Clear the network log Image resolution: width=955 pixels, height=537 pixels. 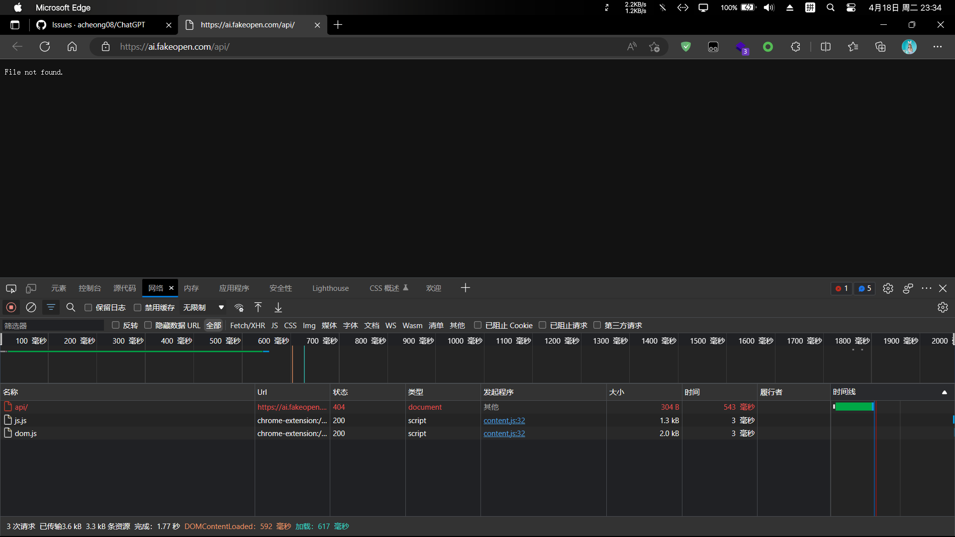(31, 307)
